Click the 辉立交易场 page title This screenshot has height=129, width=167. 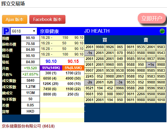tap(13, 4)
